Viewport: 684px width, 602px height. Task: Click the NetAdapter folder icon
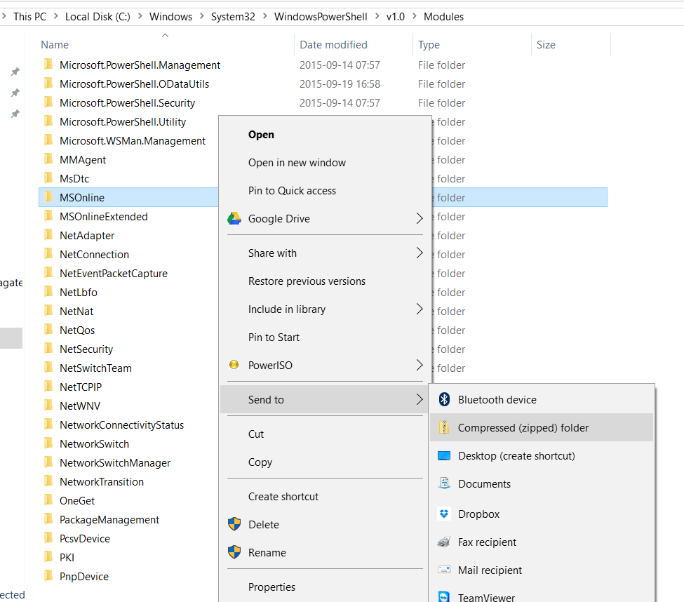(48, 235)
